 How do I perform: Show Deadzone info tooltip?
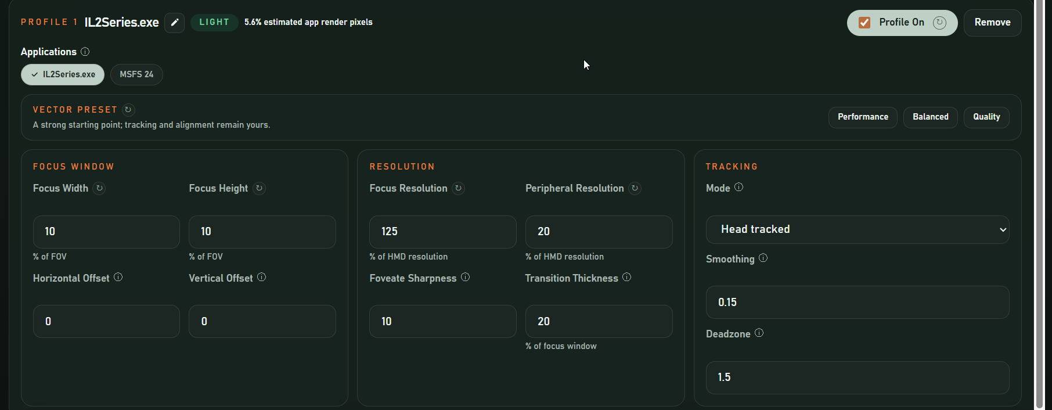coord(759,333)
